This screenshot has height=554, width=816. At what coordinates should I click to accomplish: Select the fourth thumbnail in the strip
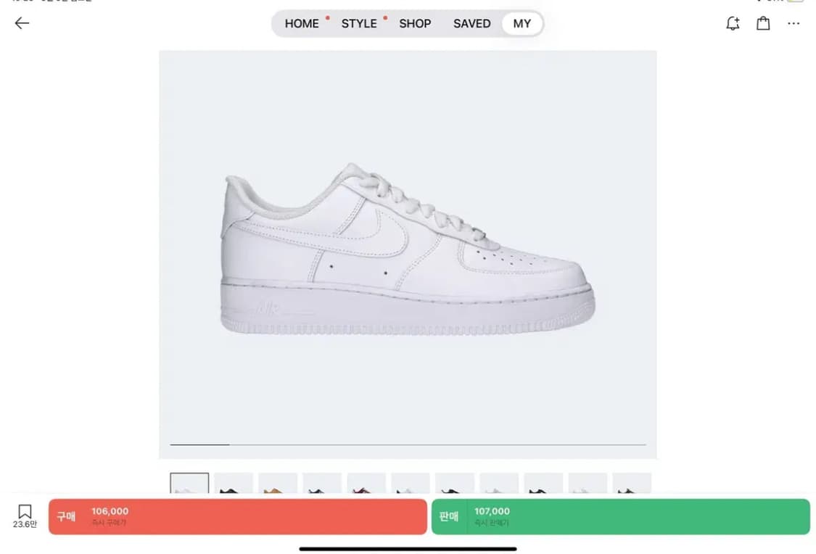pyautogui.click(x=322, y=484)
